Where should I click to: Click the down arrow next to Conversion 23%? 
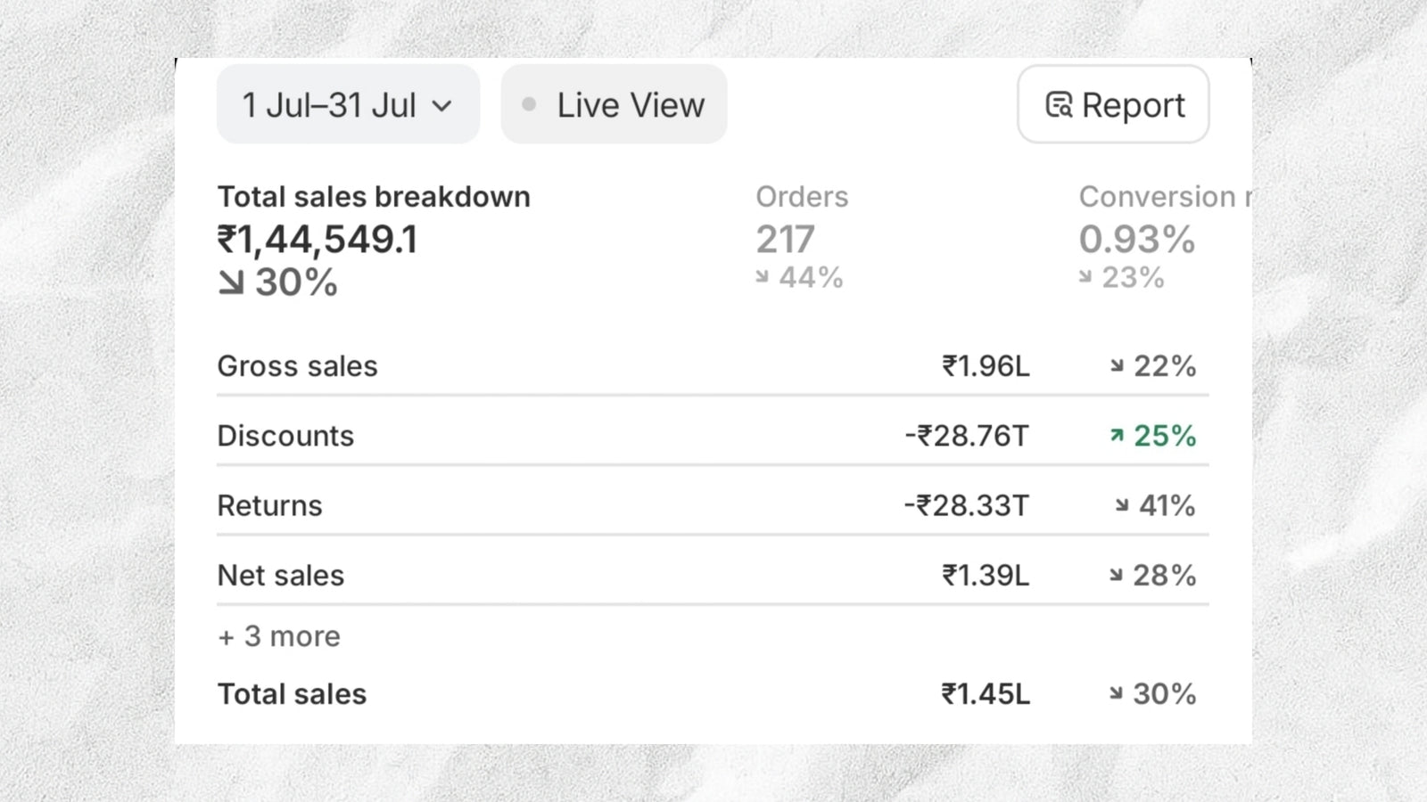[1085, 277]
